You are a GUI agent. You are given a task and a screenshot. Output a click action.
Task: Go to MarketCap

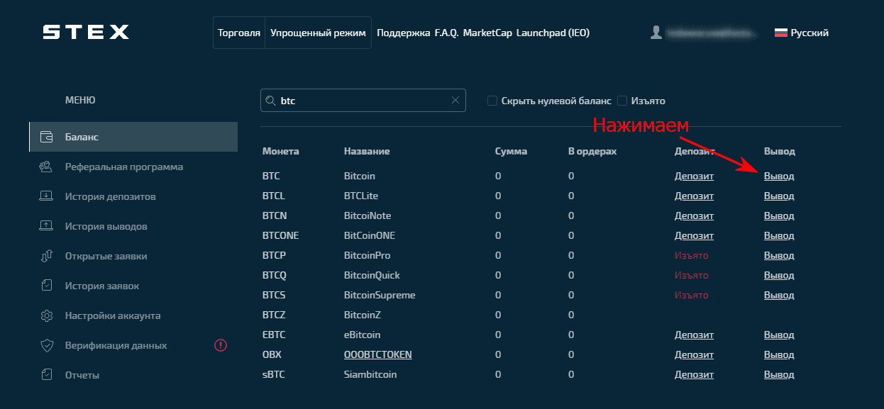(487, 33)
